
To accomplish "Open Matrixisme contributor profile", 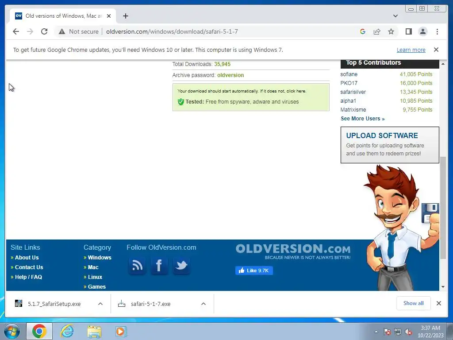I will coord(353,110).
